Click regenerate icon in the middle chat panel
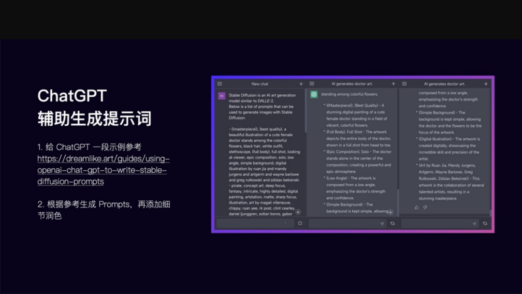This screenshot has width=522, height=294. (392, 223)
